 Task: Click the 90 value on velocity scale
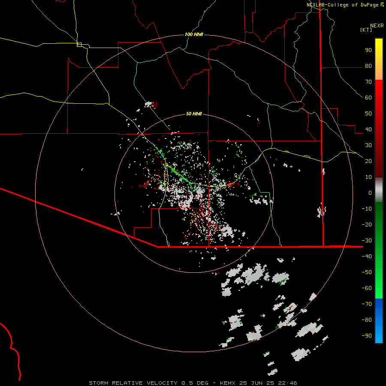coord(368,50)
